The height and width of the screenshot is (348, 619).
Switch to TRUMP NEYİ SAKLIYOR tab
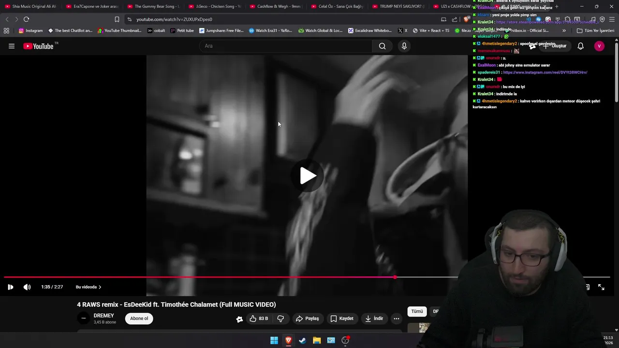[398, 6]
